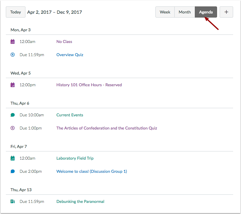The width and height of the screenshot is (241, 214).
Task: Click the Apr 2, 2017 – Dec 9, 2017 date range
Action: click(54, 12)
